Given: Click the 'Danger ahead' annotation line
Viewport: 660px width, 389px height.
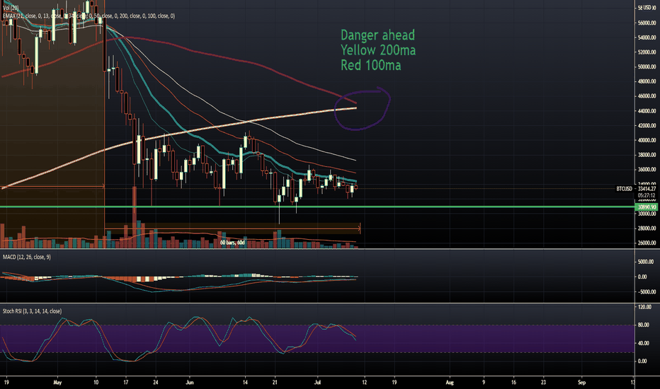Looking at the screenshot, I should 377,35.
